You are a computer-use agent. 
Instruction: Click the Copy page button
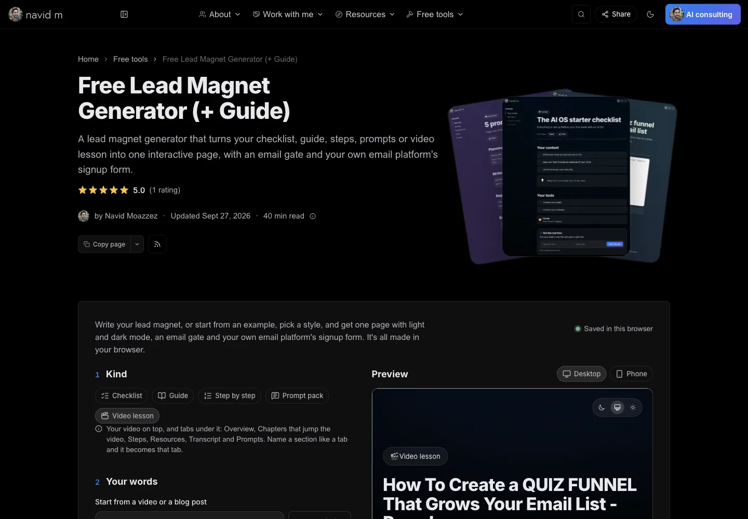tap(104, 244)
